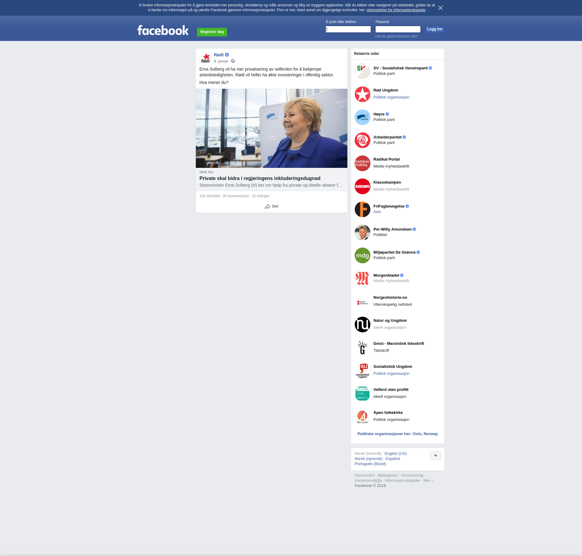Open the Arbeiderpartiet page name
The width and height of the screenshot is (582, 556).
pyautogui.click(x=387, y=137)
